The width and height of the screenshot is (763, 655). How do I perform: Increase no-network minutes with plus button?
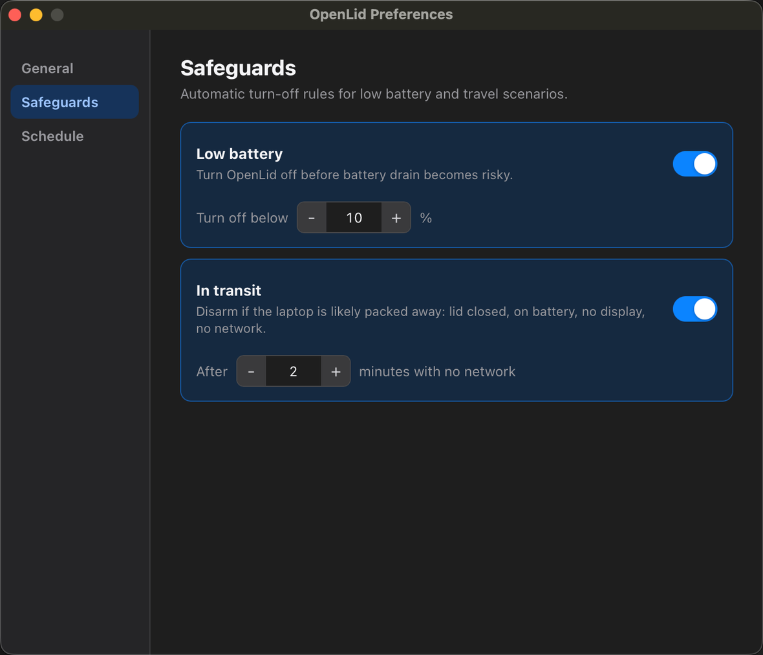pos(336,371)
